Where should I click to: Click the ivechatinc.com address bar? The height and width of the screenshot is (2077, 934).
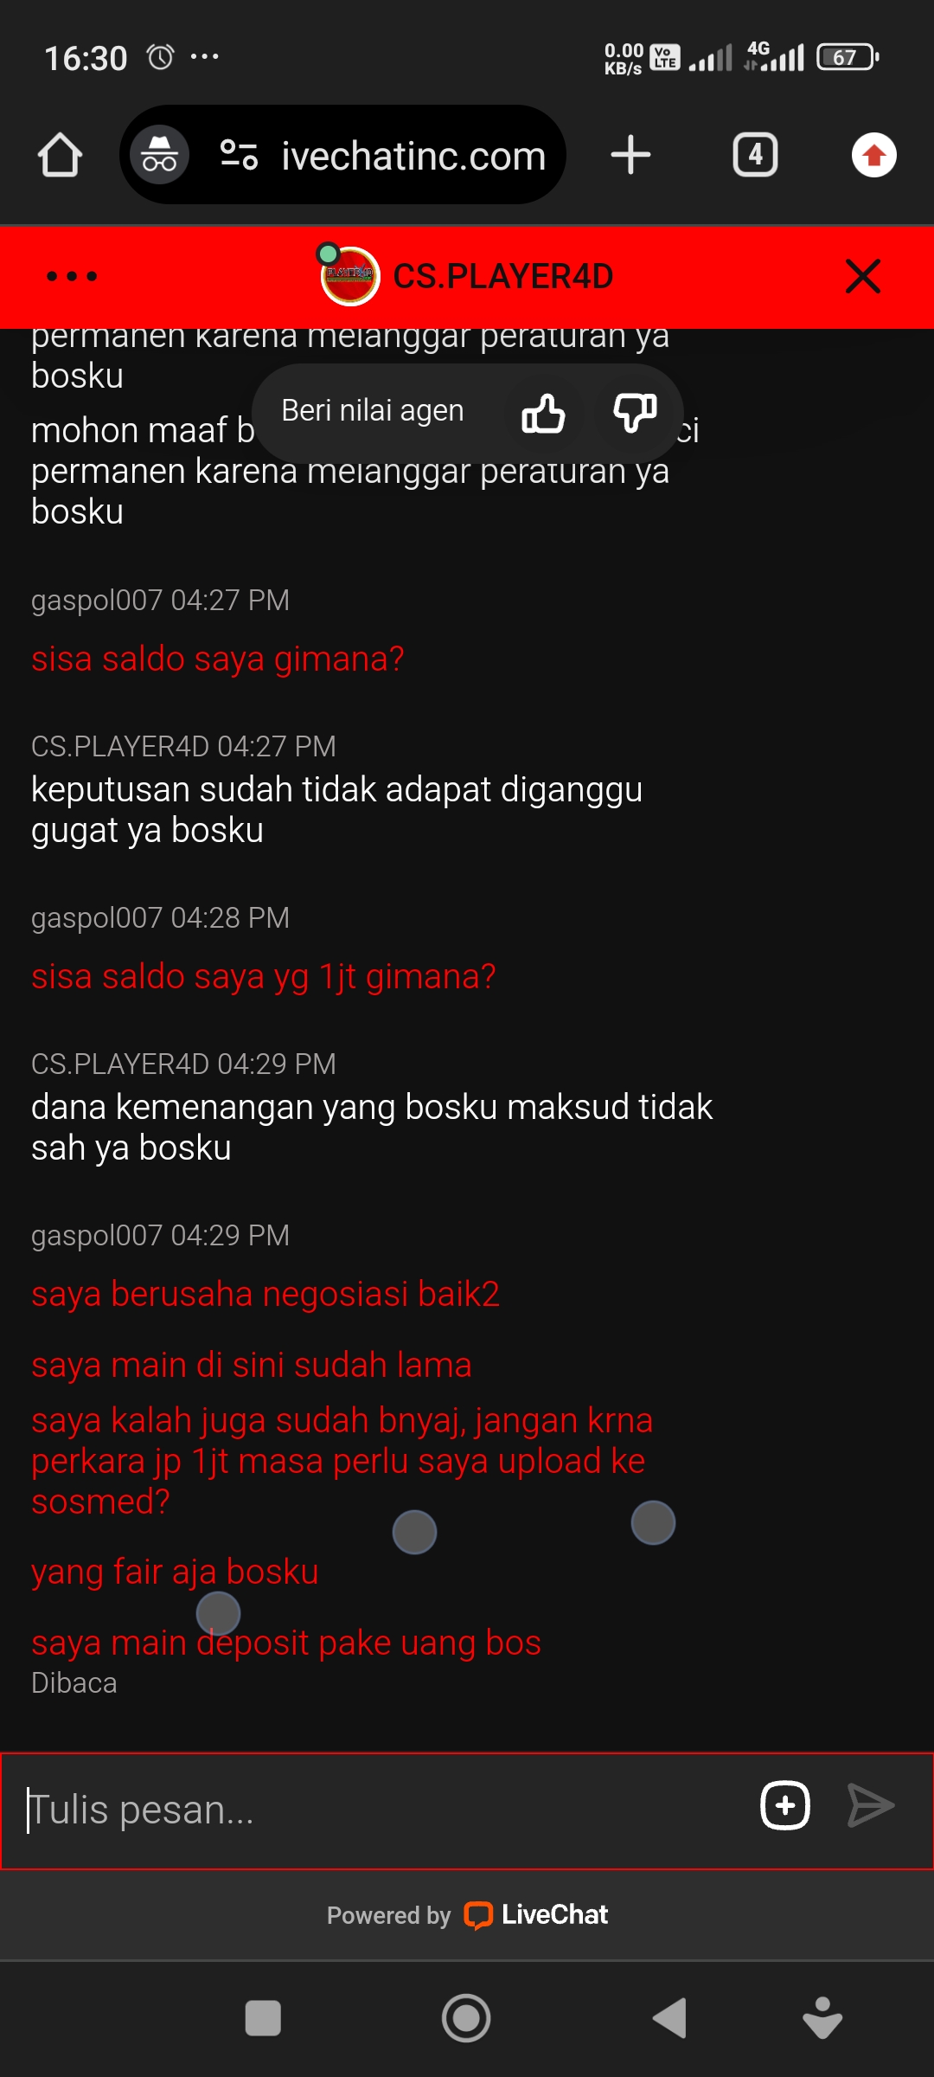point(413,156)
